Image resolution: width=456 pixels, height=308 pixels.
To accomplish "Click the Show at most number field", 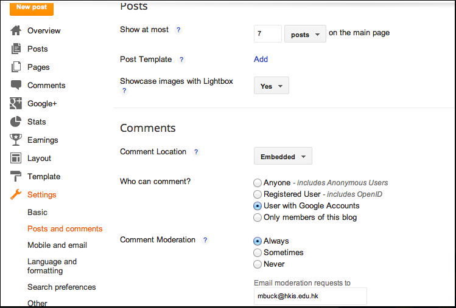I will [267, 34].
